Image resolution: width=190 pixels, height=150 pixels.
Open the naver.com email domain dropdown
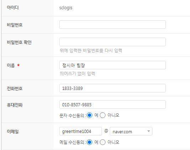tap(131, 131)
